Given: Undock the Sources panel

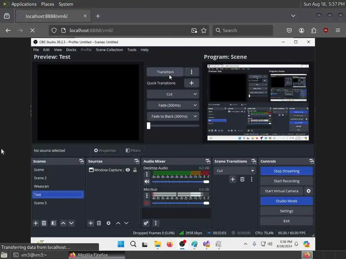Looking at the screenshot, I should (137, 161).
